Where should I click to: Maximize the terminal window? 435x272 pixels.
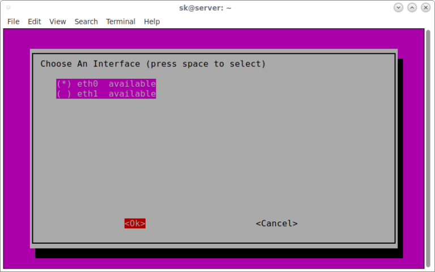click(412, 7)
